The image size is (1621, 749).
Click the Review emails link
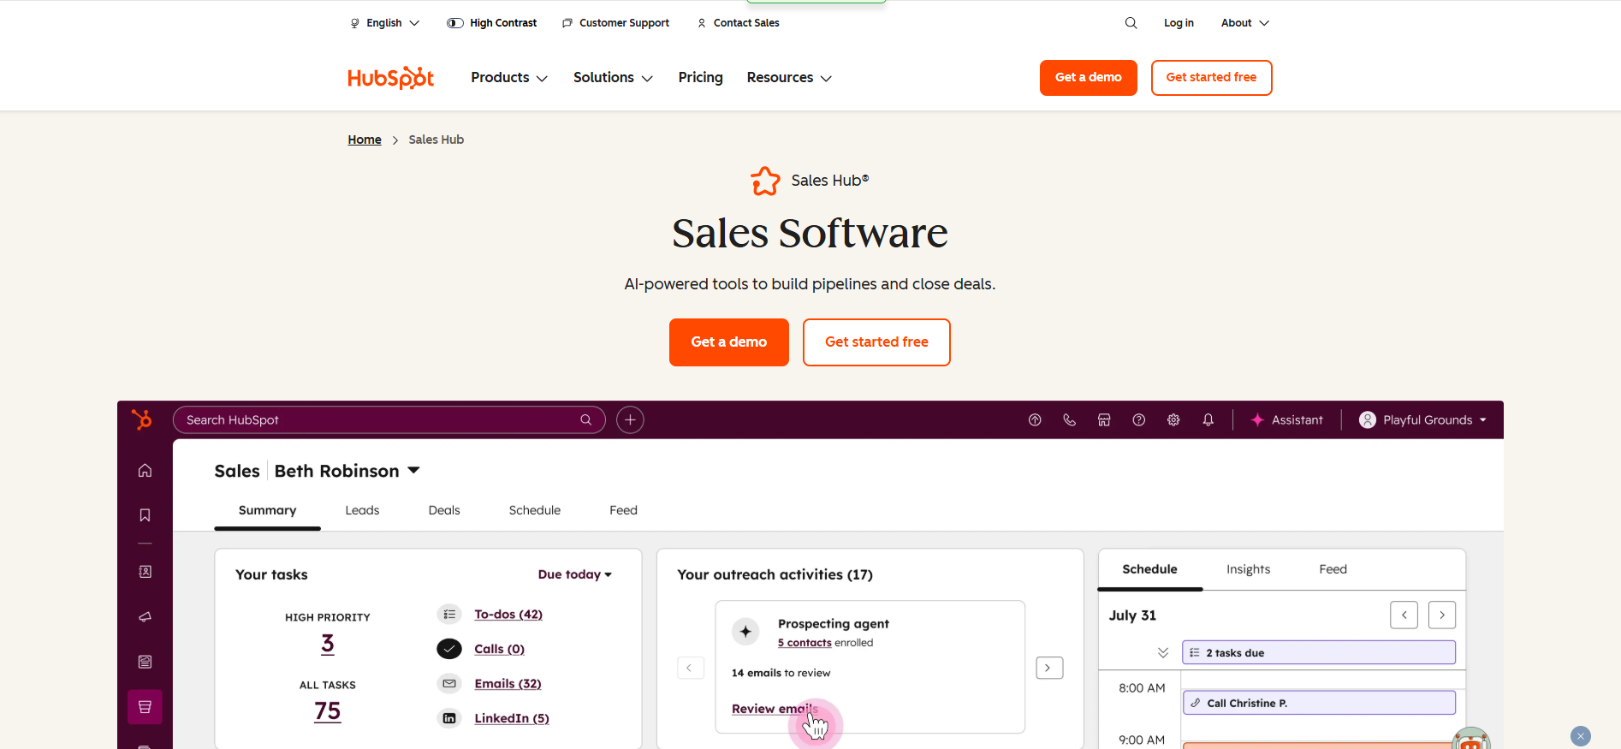(x=775, y=709)
